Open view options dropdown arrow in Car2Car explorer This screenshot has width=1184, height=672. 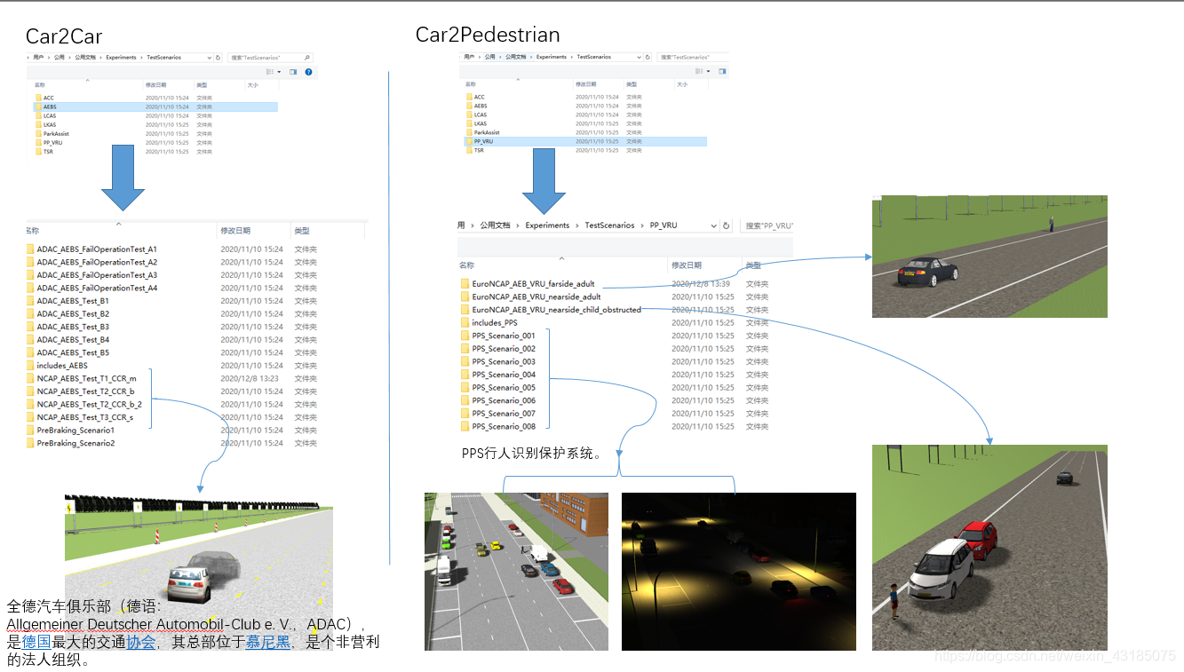click(x=279, y=72)
